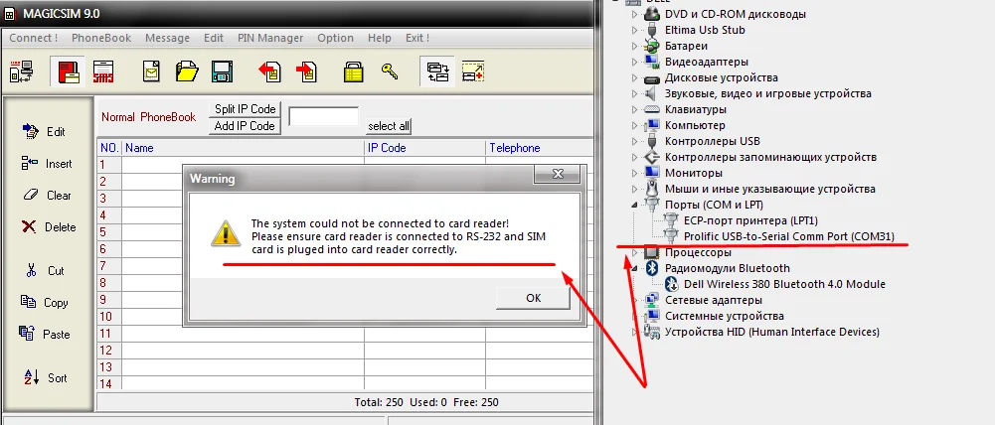995x425 pixels.
Task: Click Edit in the left side panel
Action: tap(45, 132)
